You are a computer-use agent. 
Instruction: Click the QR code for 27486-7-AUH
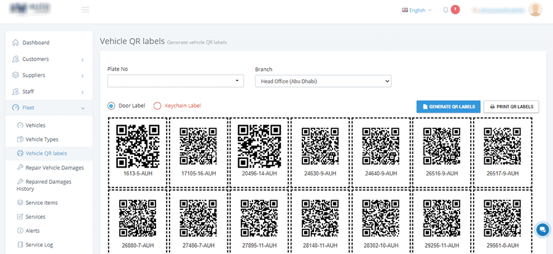(198, 218)
